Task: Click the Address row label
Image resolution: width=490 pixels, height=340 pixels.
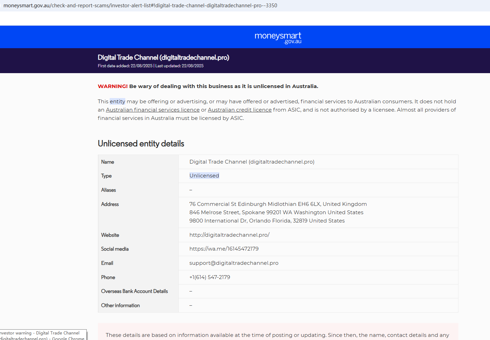Action: pyautogui.click(x=110, y=204)
